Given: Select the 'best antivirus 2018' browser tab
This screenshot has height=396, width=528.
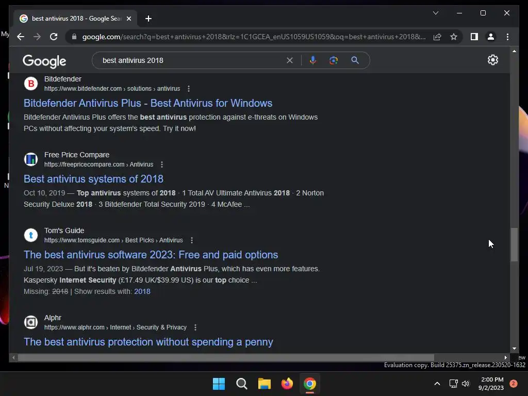Looking at the screenshot, I should click(75, 19).
